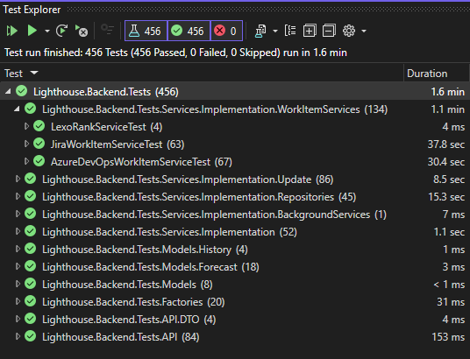Open settings dropdown arrow beside gear

364,31
